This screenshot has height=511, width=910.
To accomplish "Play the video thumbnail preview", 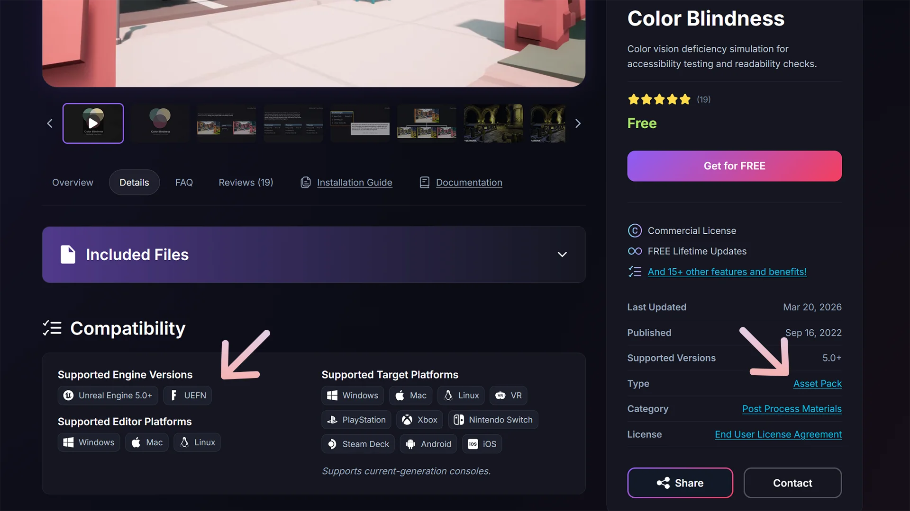I will click(93, 123).
